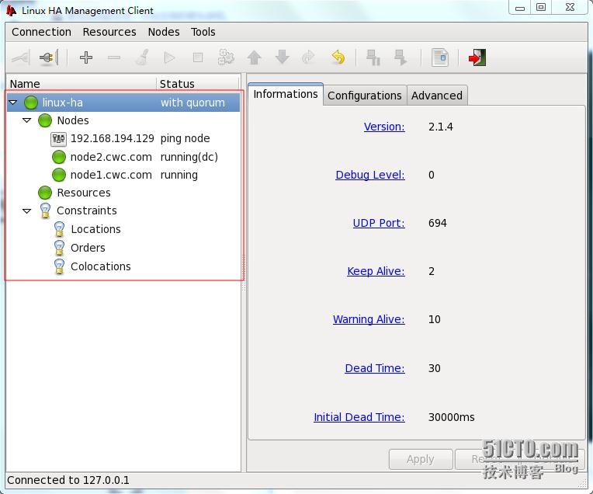Click the Warning Alive link
This screenshot has width=593, height=494.
pos(369,319)
